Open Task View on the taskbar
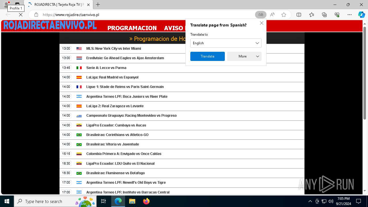Image resolution: width=368 pixels, height=207 pixels. [x=103, y=201]
